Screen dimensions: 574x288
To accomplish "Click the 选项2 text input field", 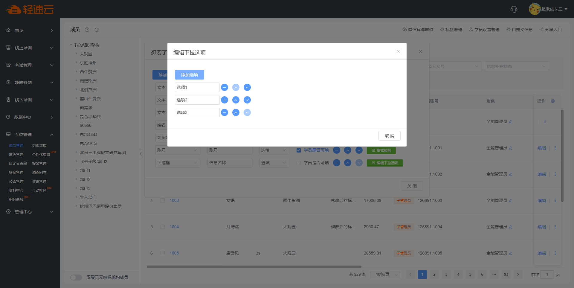I will coord(197,100).
